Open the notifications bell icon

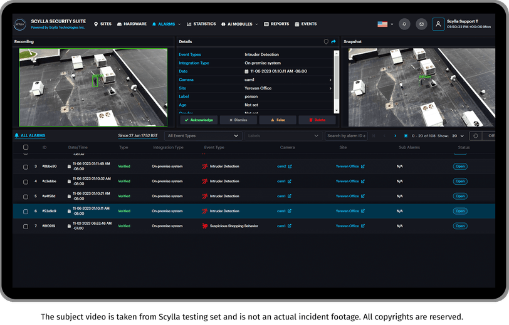[404, 24]
